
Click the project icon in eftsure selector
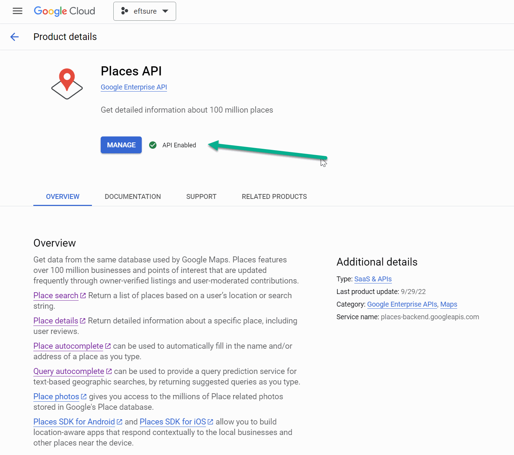125,11
